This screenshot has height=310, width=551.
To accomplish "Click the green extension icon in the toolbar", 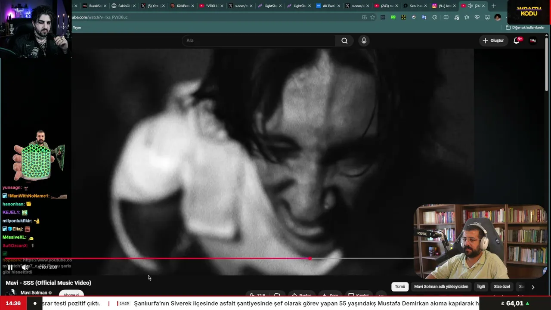I will point(393,17).
